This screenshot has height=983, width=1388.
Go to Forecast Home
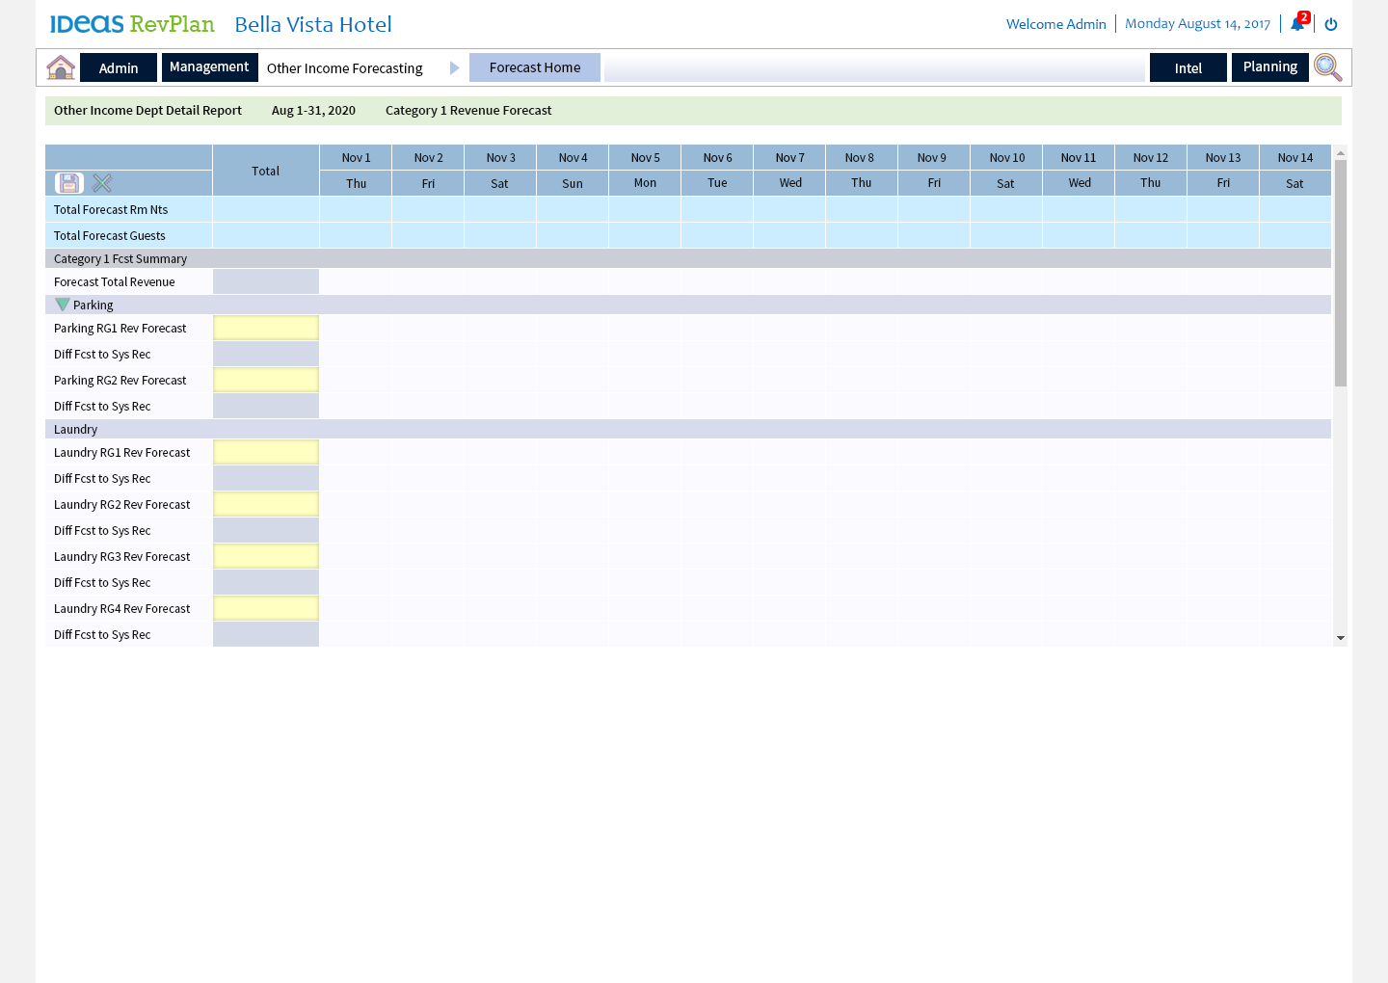coord(534,67)
